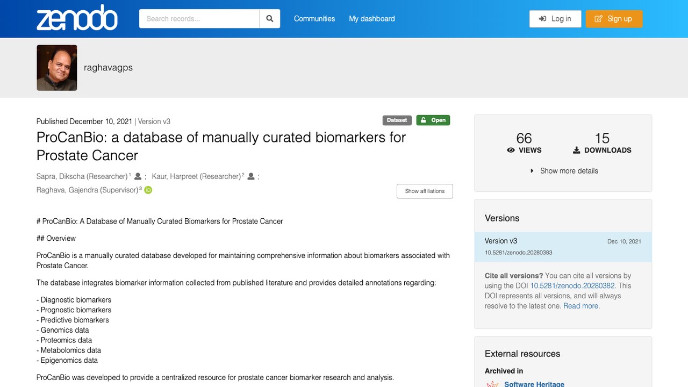
Task: Expand Show more details statistics
Action: point(563,171)
